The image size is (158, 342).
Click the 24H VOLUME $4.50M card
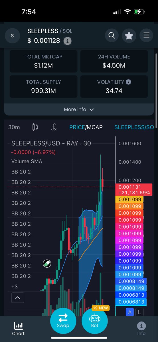114,61
